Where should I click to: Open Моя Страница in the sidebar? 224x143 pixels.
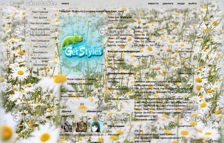point(40,12)
